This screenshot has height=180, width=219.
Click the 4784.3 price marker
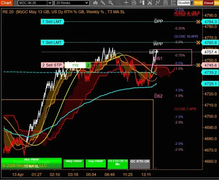click(x=210, y=22)
